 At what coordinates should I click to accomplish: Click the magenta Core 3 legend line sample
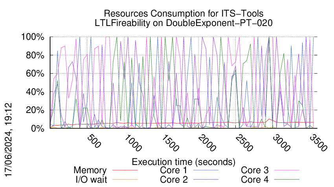tap(287, 170)
